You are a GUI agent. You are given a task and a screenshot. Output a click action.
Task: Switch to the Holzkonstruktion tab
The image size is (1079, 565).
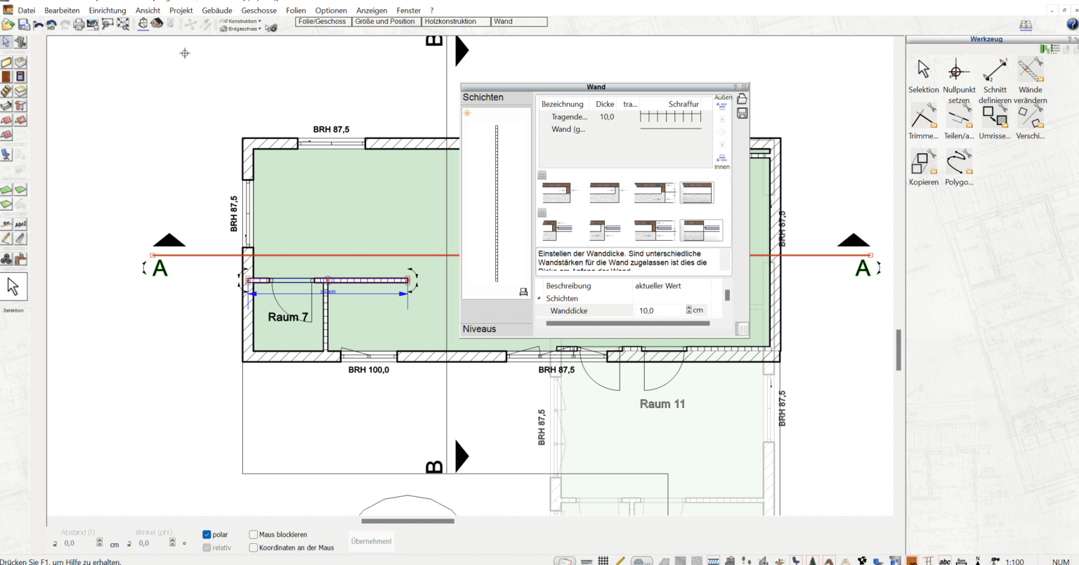click(455, 22)
